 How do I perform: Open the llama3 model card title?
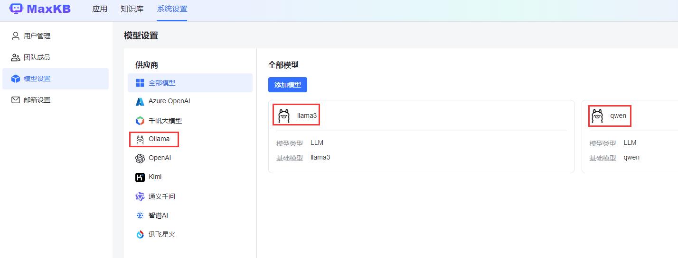pyautogui.click(x=307, y=116)
